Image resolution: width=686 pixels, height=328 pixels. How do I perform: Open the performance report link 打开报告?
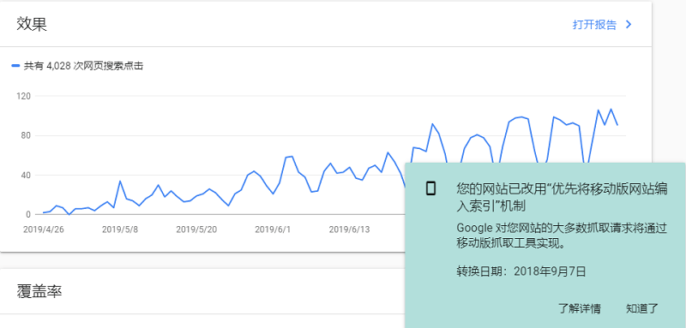tap(594, 25)
